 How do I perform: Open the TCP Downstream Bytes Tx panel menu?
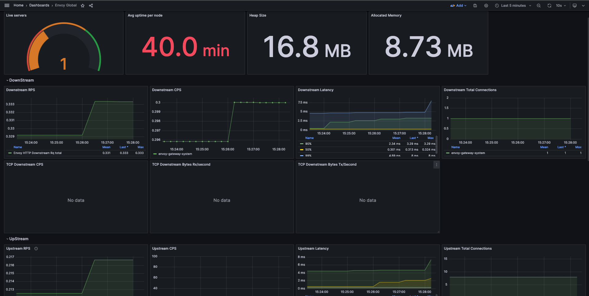coord(436,165)
